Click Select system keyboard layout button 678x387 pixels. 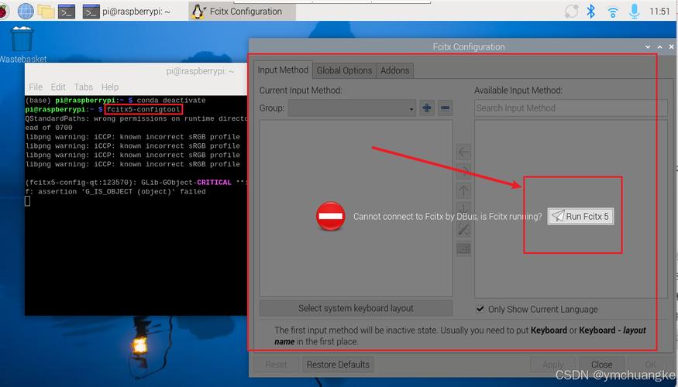[356, 308]
